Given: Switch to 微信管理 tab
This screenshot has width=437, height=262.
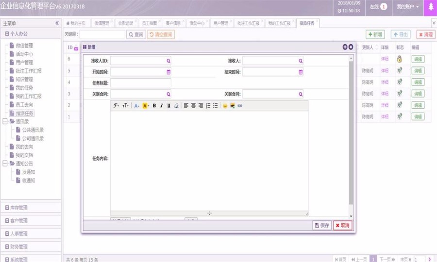Looking at the screenshot, I should coord(102,23).
